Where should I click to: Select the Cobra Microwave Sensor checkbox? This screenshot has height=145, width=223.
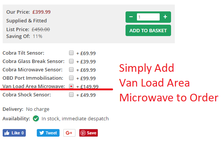(71, 69)
